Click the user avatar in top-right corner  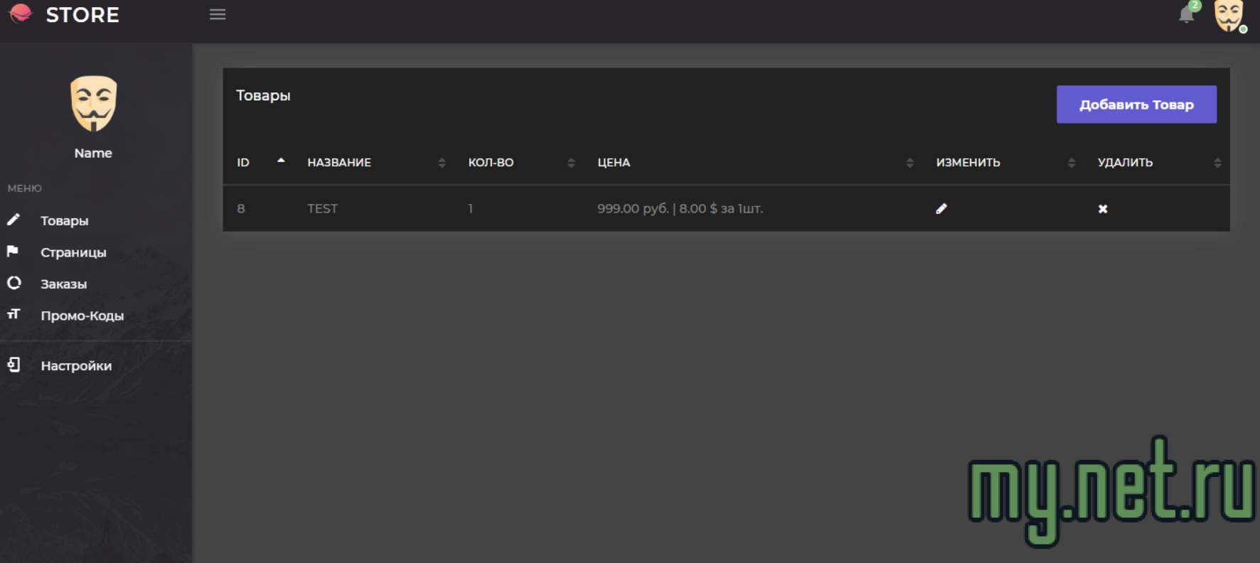tap(1229, 16)
